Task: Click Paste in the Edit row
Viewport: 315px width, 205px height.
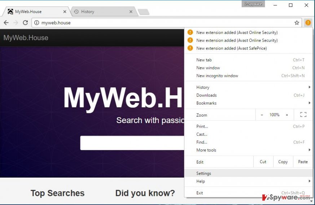Action: (303, 162)
